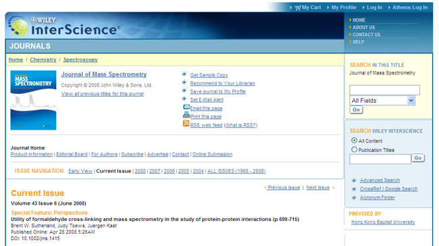Click Home in the breadcrumb
Screen dimensions: 439x246
[16, 59]
